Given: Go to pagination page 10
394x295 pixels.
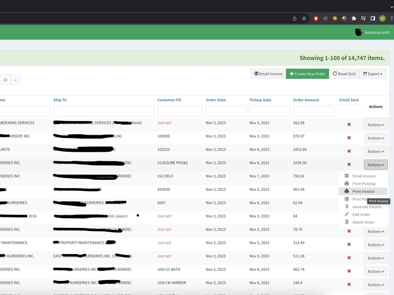Looking at the screenshot, I should click(5, 80).
